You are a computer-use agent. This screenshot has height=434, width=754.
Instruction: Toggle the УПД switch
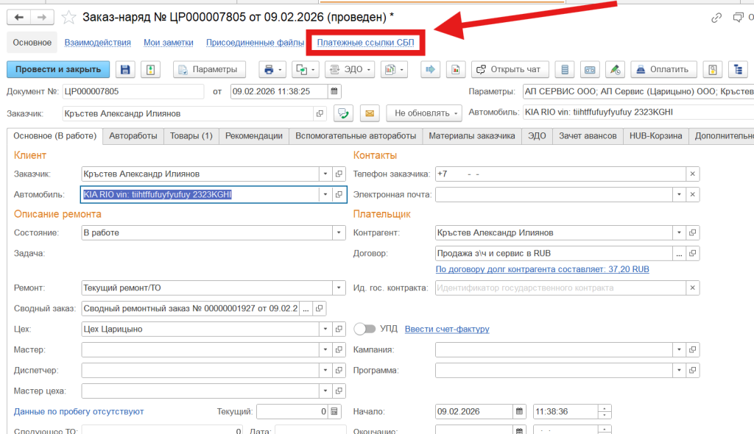[x=365, y=329]
